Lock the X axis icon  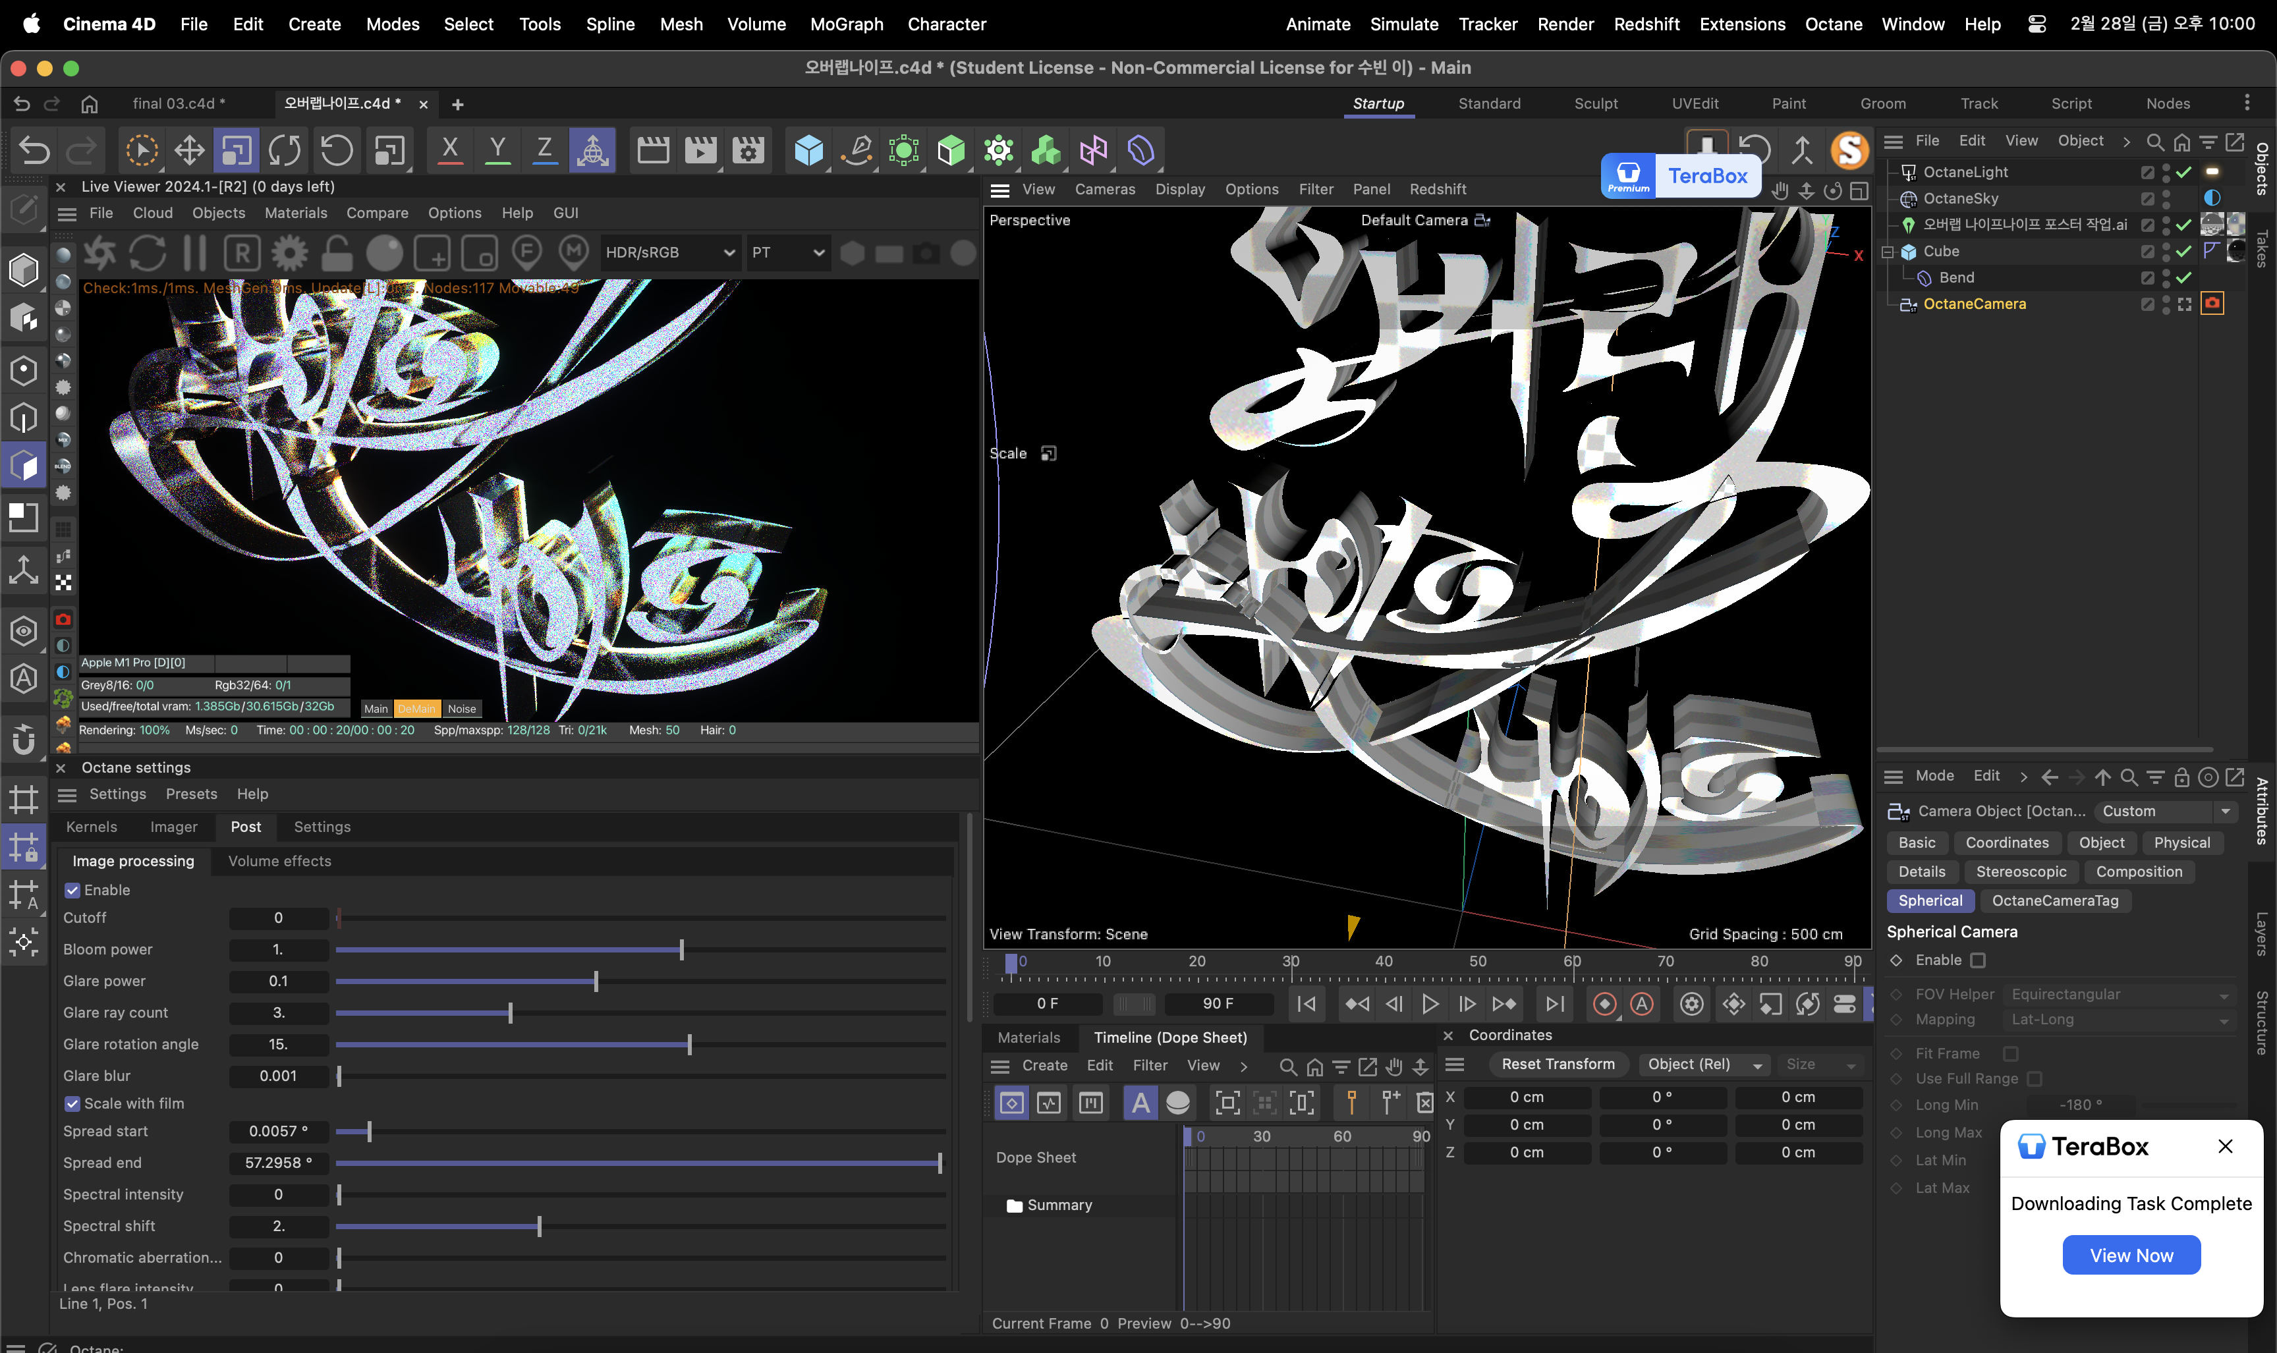(x=449, y=150)
